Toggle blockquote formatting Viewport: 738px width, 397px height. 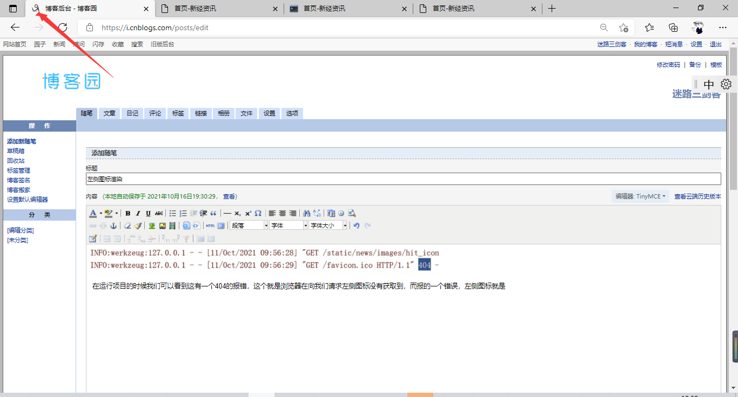tap(213, 213)
